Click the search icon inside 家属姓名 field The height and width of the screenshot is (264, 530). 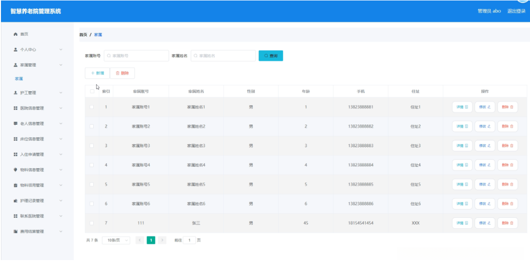click(196, 56)
